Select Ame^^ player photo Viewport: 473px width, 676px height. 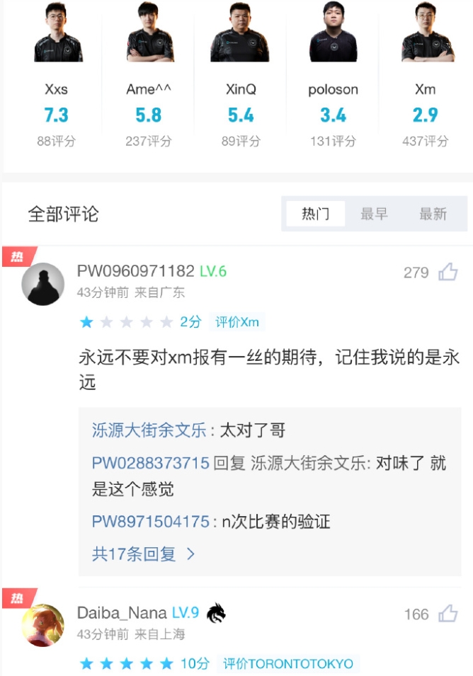pyautogui.click(x=149, y=33)
